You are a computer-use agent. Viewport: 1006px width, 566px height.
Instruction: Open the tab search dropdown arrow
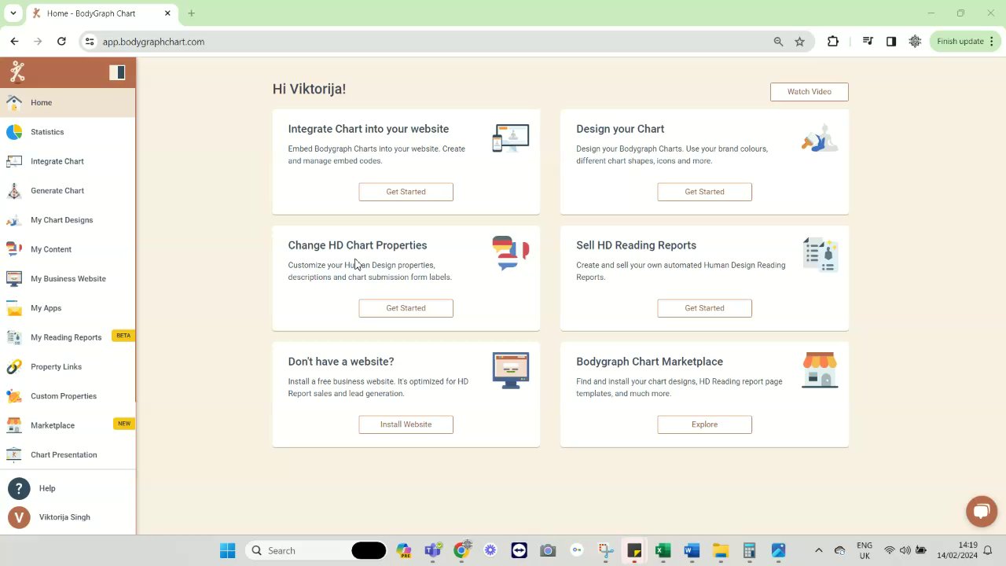[x=13, y=13]
